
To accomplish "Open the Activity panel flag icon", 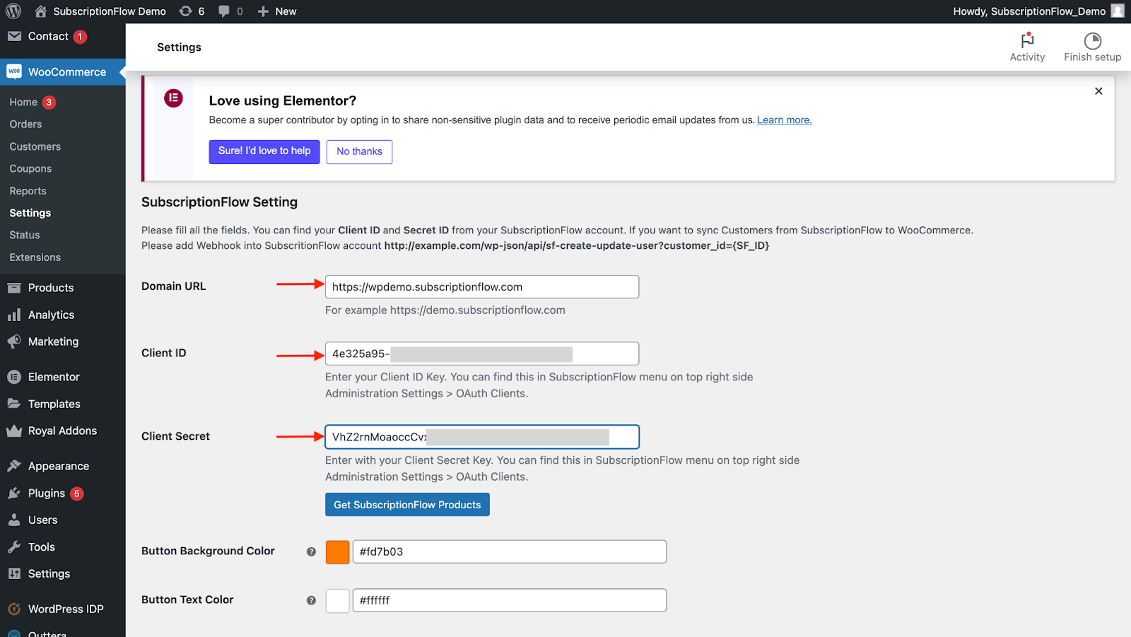I will coord(1027,40).
